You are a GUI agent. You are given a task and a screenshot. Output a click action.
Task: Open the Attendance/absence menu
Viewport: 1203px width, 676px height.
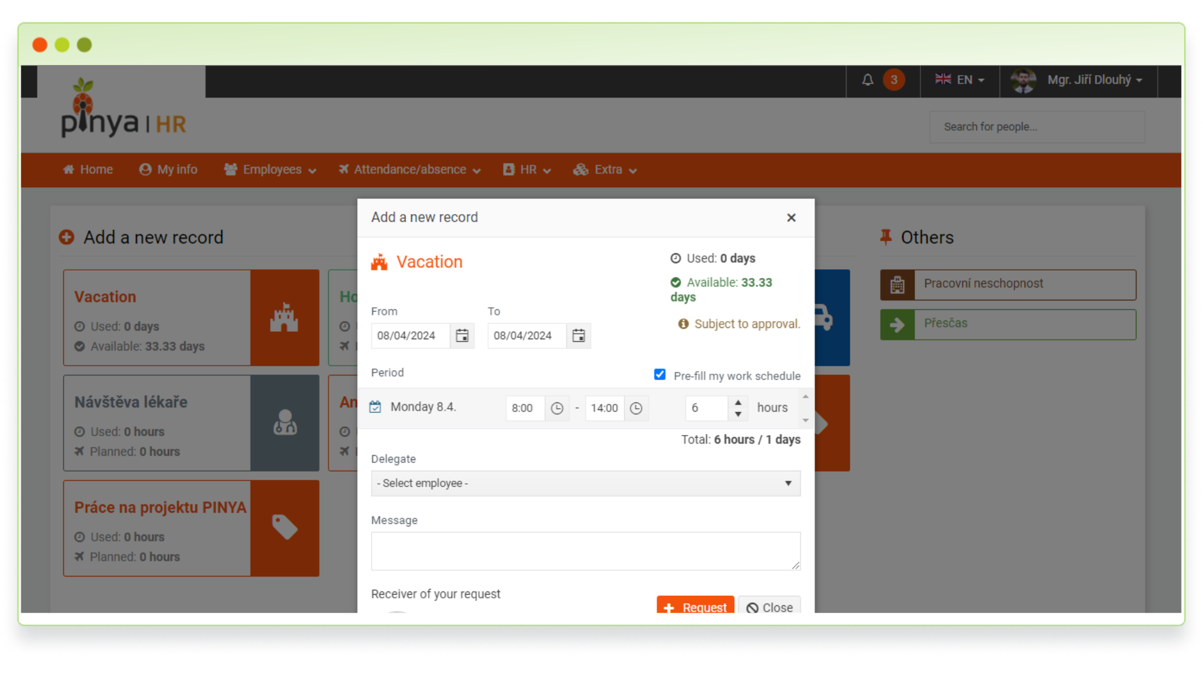[x=410, y=170]
